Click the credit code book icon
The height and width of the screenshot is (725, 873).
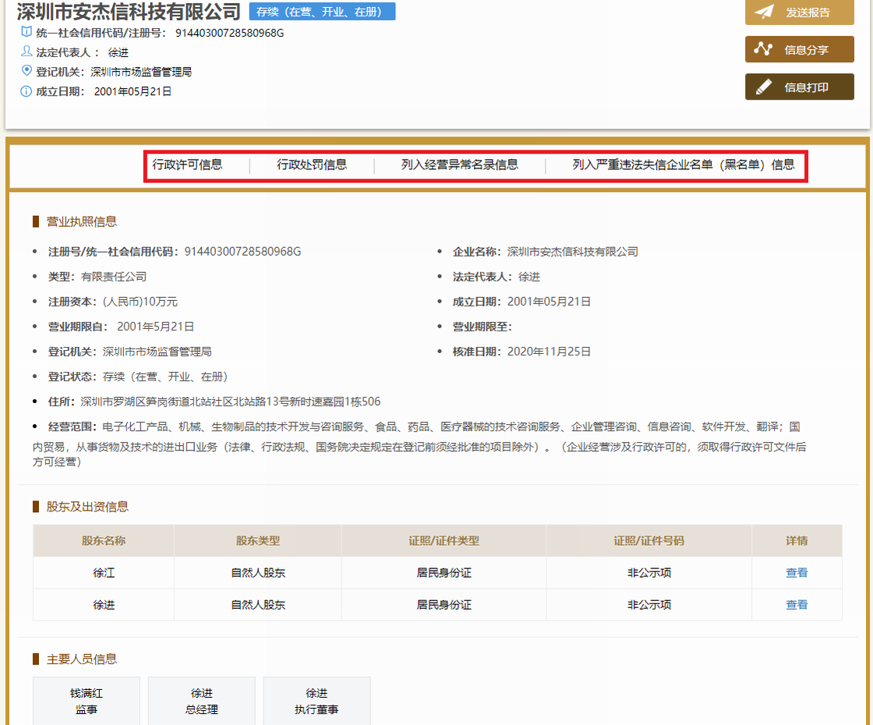coord(27,32)
